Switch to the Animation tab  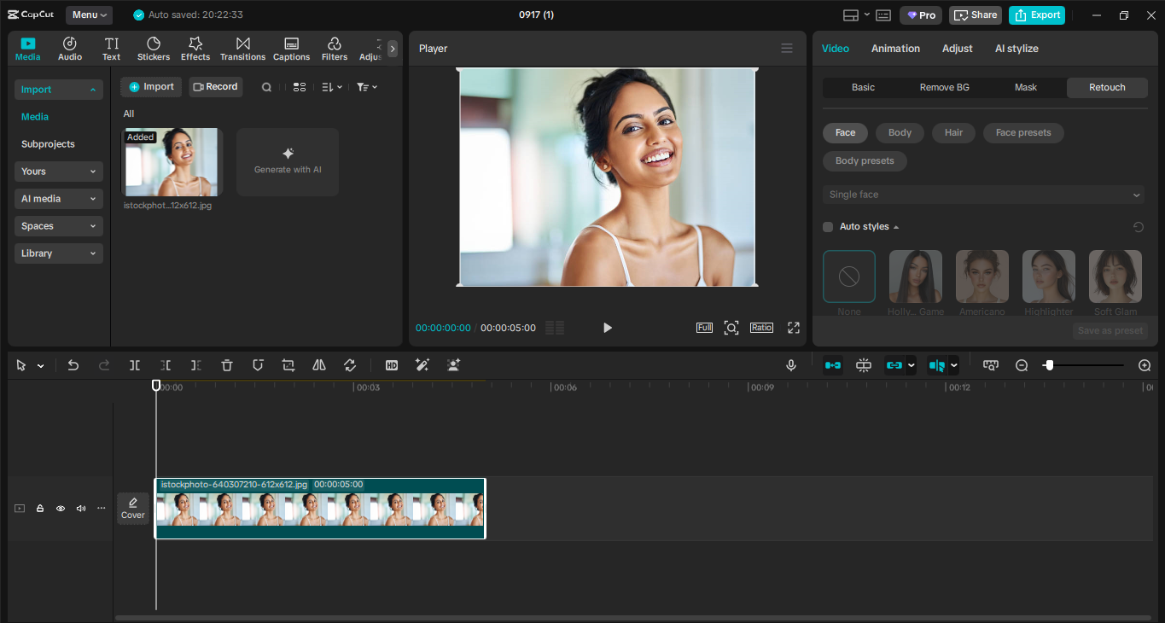[894, 48]
